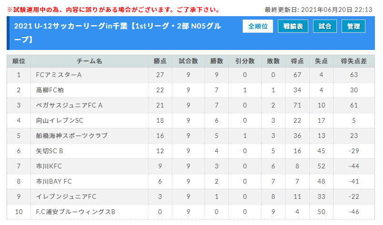Select the FCアミスターA team row

(191, 75)
